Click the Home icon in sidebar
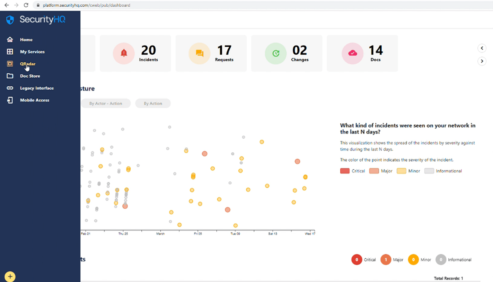Screen dimensions: 493x282 pos(10,40)
